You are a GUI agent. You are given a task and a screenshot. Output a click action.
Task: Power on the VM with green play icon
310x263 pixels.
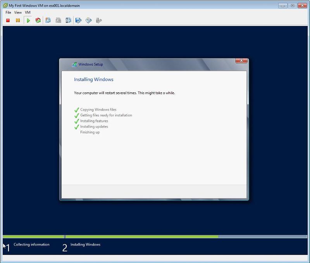pos(28,21)
